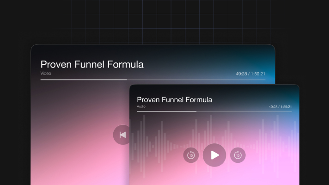Viewport: 329px width, 185px height.
Task: Click the video timestamp 49:28 / 1:59:21
Action: pos(250,74)
